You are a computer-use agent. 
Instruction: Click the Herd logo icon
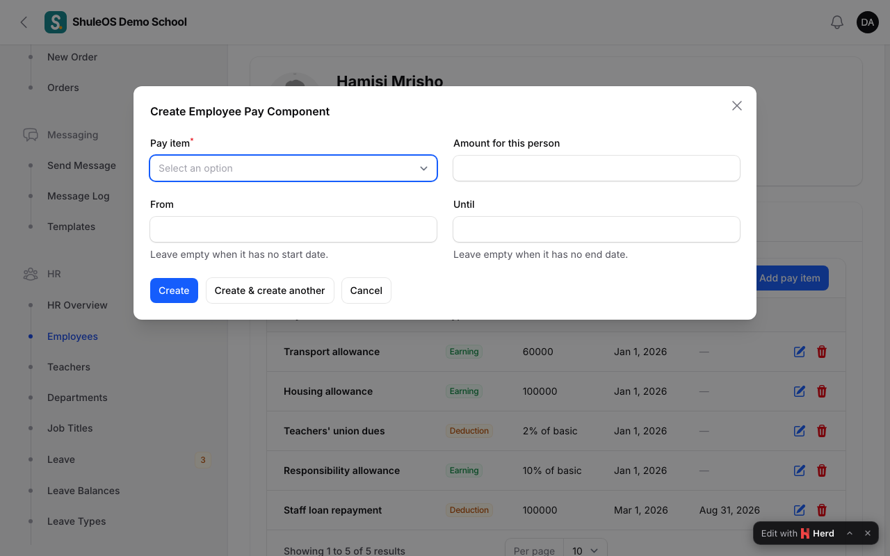pos(805,534)
